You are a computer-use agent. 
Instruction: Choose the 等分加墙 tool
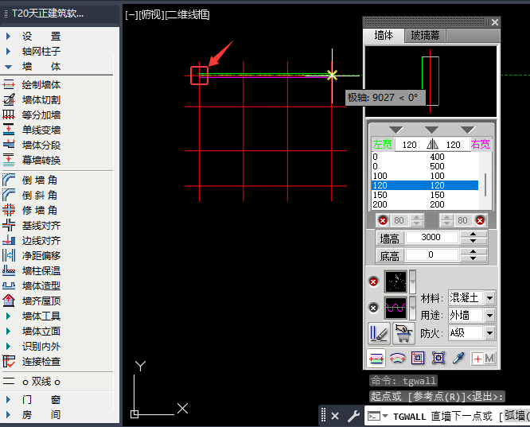(x=32, y=115)
